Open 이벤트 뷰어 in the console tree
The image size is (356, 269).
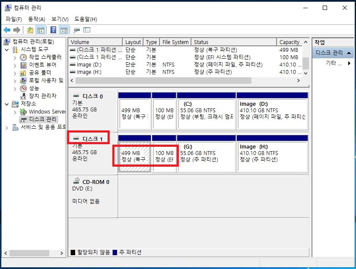point(43,65)
